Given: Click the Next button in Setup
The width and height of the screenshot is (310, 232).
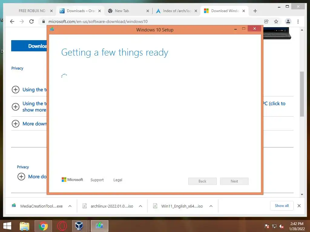Looking at the screenshot, I should click(x=234, y=181).
